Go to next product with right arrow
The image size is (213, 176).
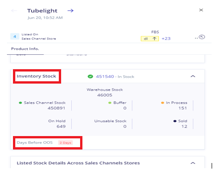(70, 11)
